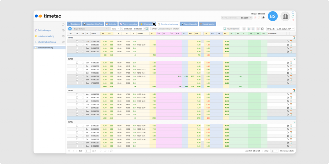The image size is (329, 164).
Task: Open help icon beside Zeitbuchungen
Action: point(63,30)
